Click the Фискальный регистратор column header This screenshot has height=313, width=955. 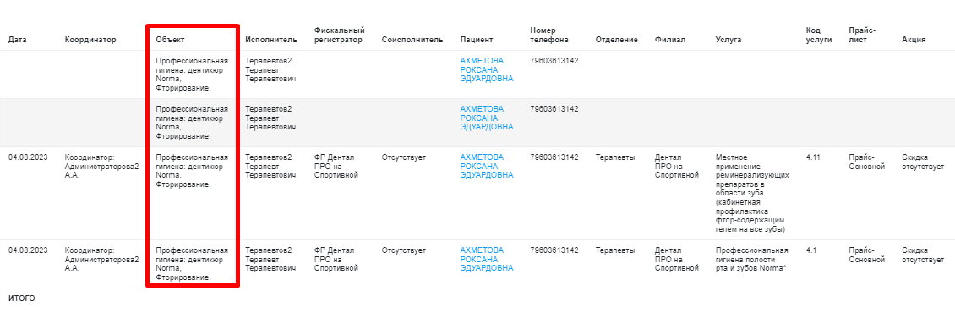[x=339, y=35]
